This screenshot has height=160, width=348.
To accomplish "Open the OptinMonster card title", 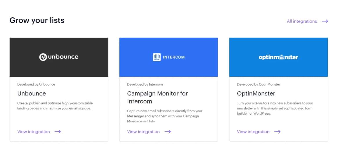I will (256, 93).
